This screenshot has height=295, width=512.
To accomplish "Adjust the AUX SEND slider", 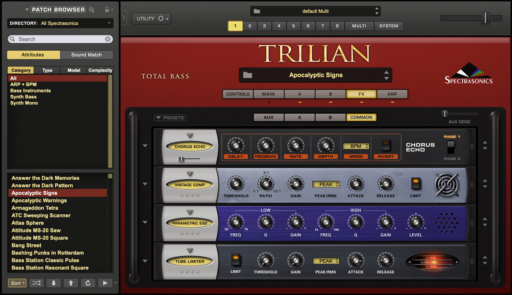I will (x=446, y=114).
